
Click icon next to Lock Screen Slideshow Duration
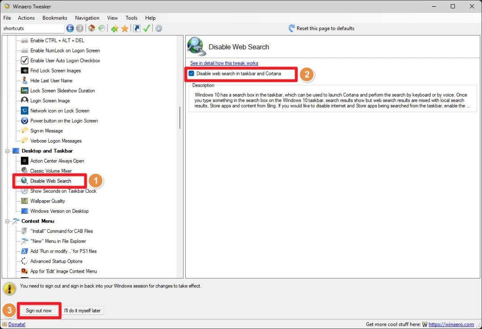pos(25,90)
